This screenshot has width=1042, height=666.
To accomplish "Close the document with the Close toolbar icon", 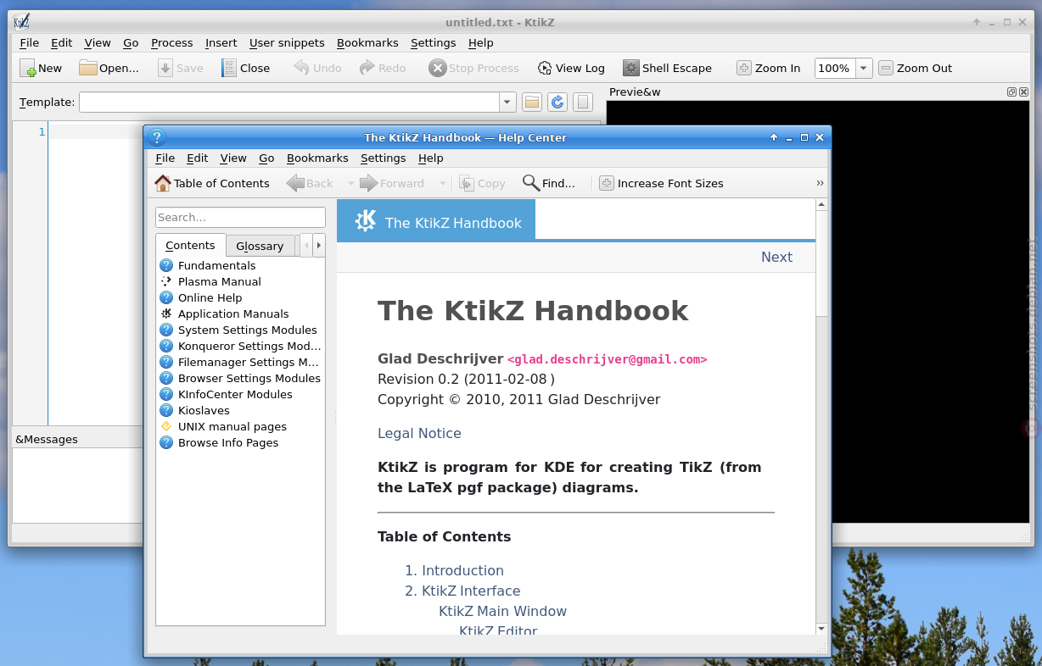I will tap(229, 68).
